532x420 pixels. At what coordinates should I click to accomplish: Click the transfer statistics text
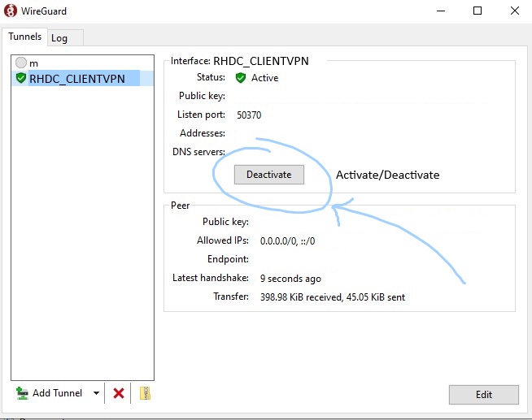pos(333,297)
